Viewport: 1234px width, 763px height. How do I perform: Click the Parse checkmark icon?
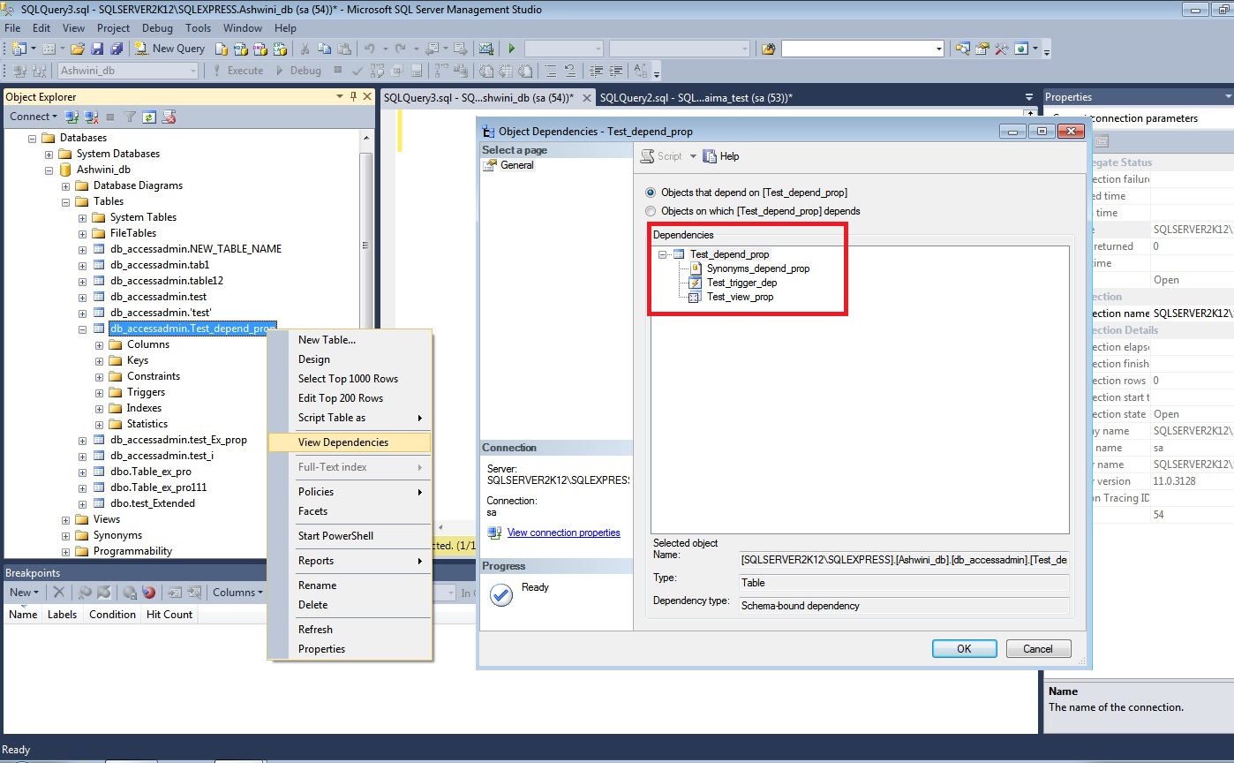click(x=357, y=71)
